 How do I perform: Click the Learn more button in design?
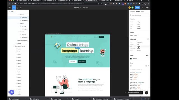[73, 62]
